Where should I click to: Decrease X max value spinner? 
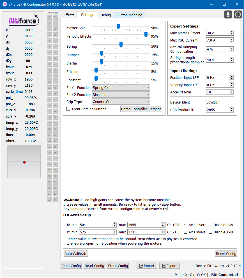click(x=163, y=226)
